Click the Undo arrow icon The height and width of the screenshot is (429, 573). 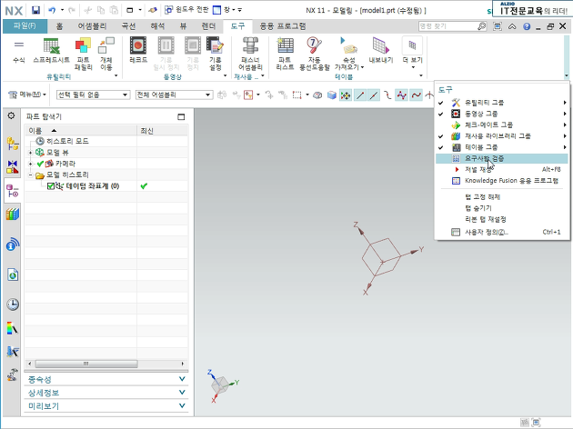click(x=52, y=10)
